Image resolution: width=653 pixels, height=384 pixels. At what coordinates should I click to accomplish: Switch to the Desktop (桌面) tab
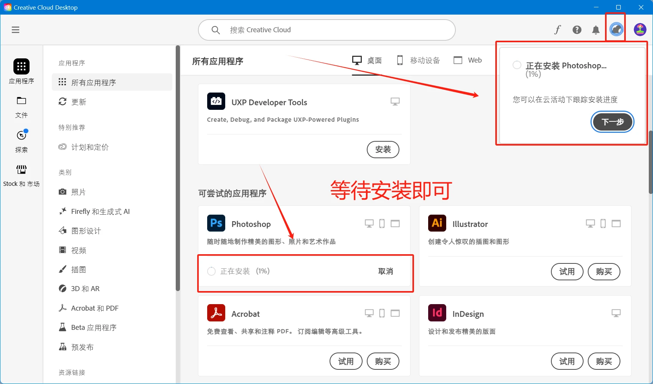367,60
